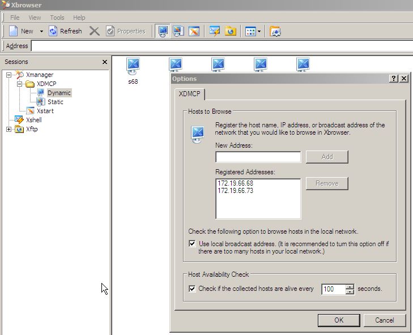Click the Options dialog help question mark

(x=394, y=79)
